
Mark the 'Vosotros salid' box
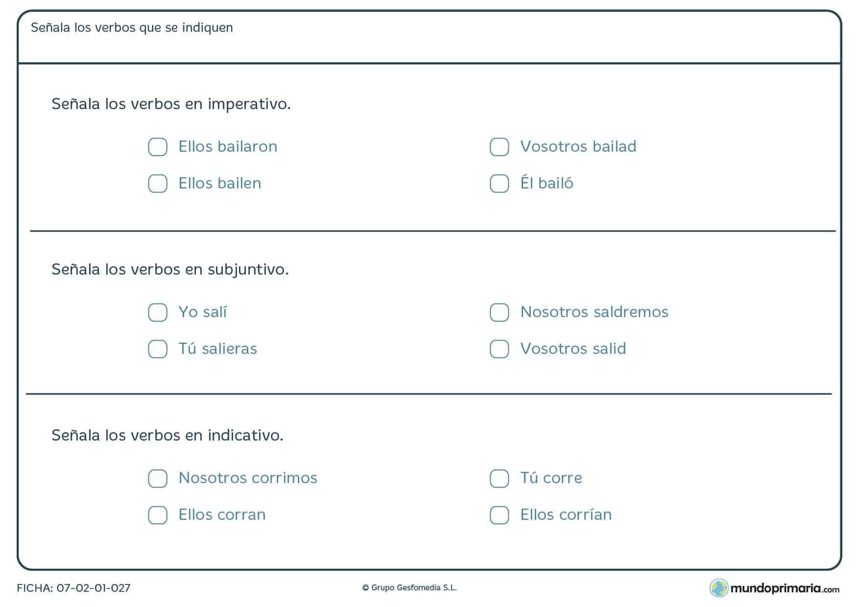tap(500, 349)
